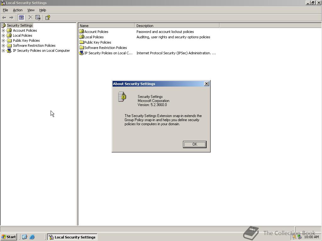Screen dimensions: 322x241
Task: Click the Back arrow toolbar icon
Action: coord(4,18)
